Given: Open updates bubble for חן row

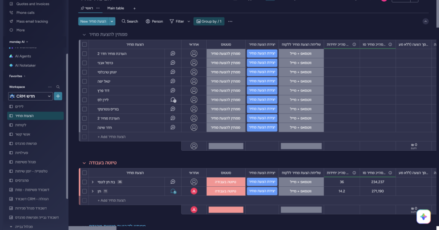Looking at the screenshot, I should click(173, 191).
